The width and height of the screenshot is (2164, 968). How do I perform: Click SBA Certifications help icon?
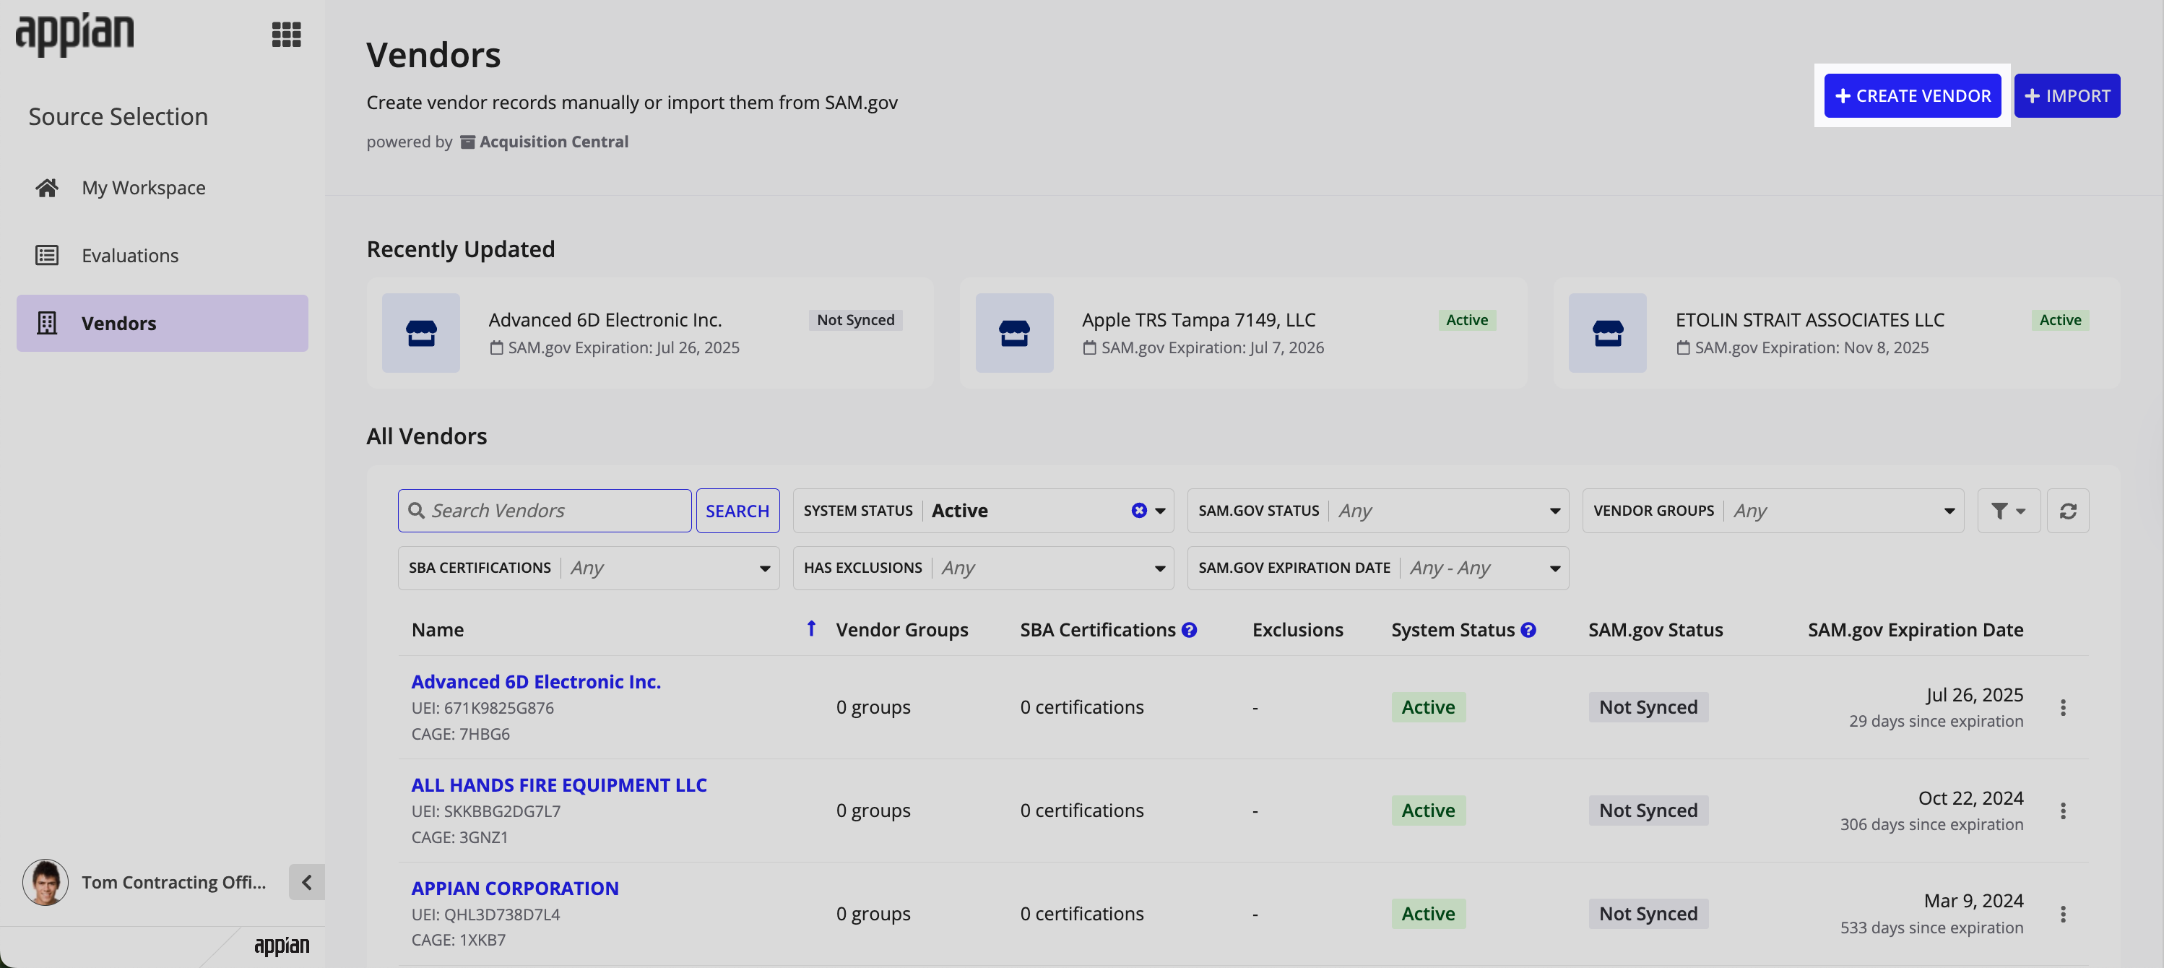click(1189, 629)
